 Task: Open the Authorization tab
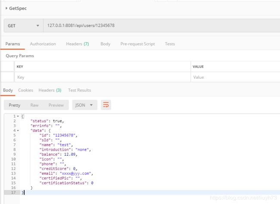coord(43,44)
